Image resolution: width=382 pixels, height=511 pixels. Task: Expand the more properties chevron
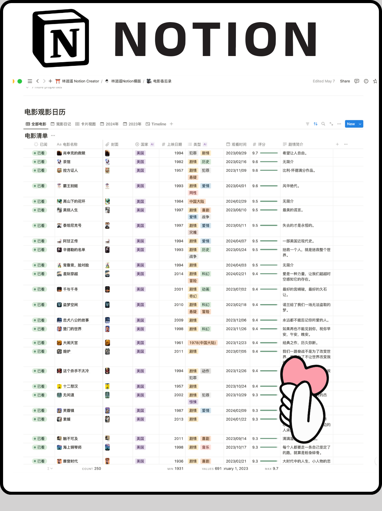coord(27,87)
